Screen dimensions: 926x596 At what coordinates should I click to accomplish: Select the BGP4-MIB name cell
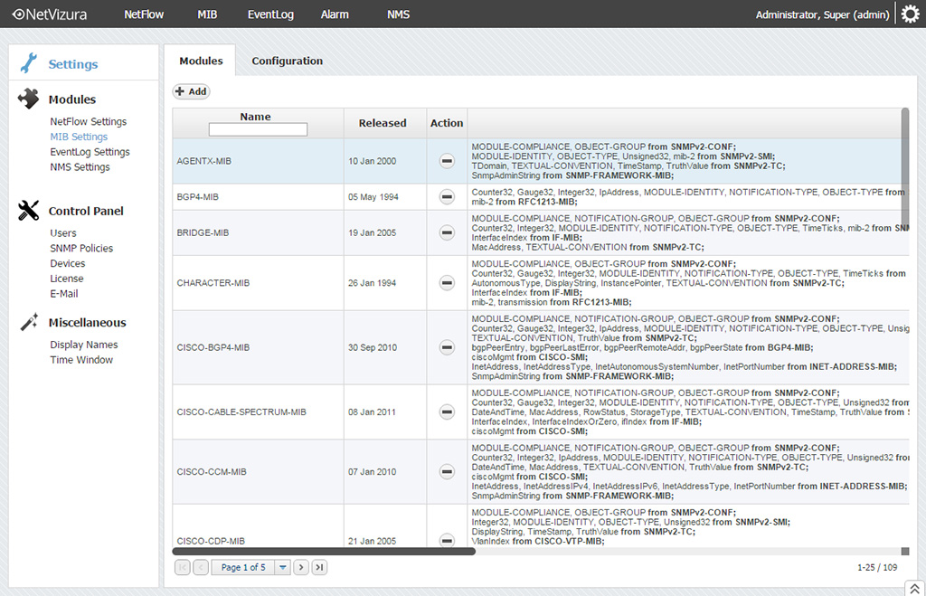[x=258, y=196]
